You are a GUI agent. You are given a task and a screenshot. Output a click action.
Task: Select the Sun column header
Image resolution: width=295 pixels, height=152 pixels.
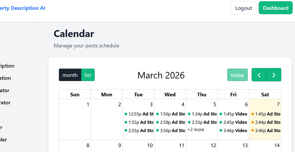(x=75, y=95)
